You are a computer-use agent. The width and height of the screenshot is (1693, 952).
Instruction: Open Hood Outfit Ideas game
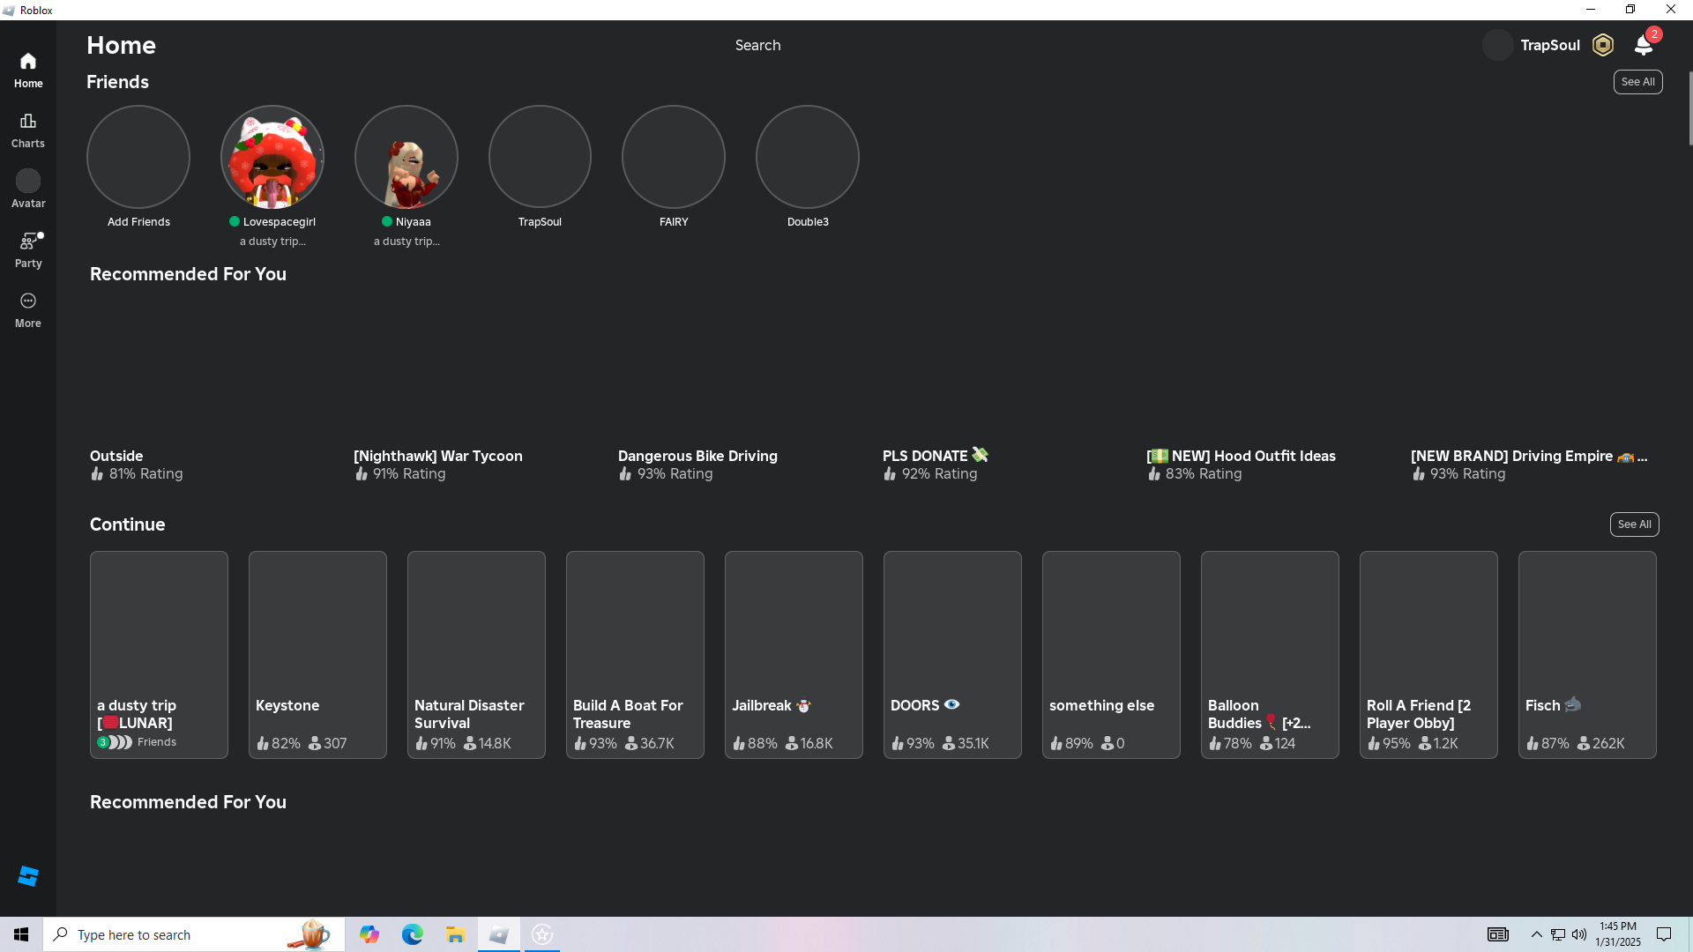click(1241, 456)
